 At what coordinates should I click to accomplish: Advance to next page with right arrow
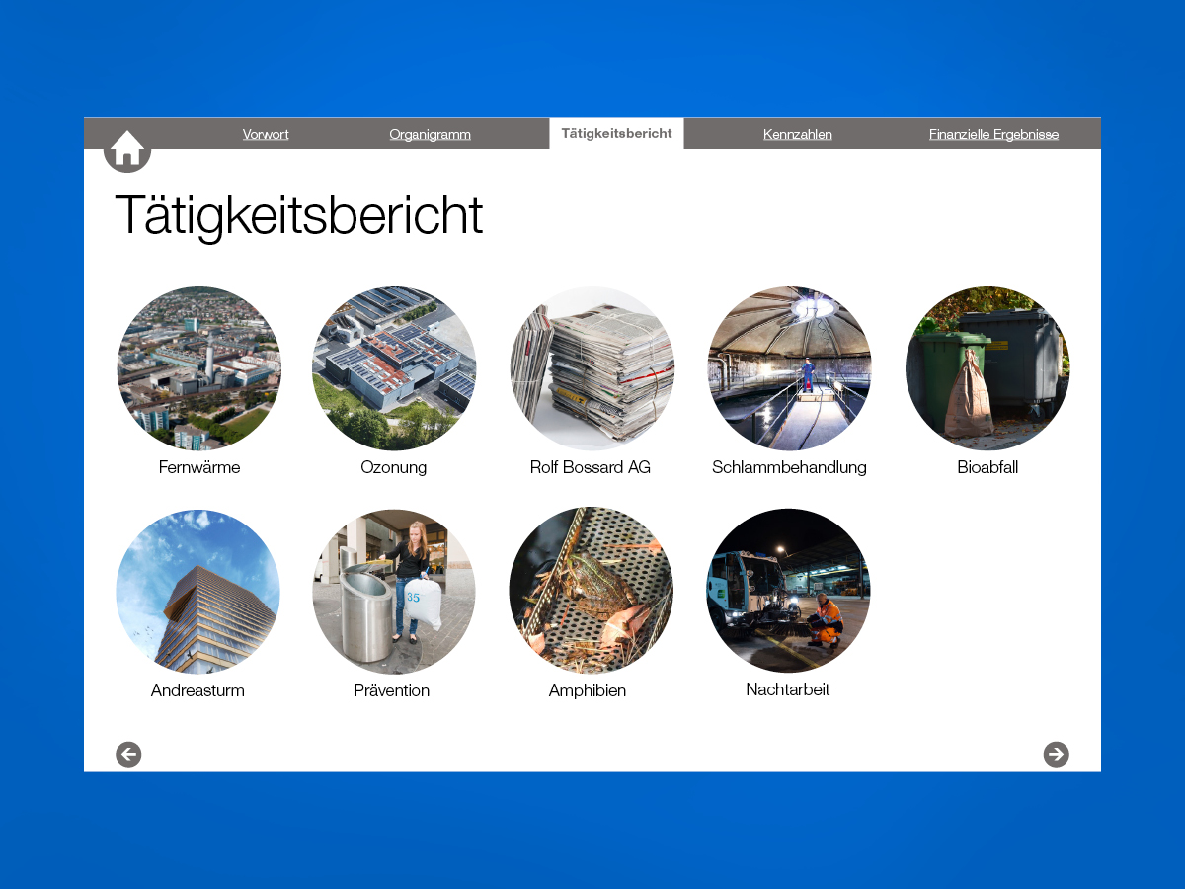point(1056,755)
